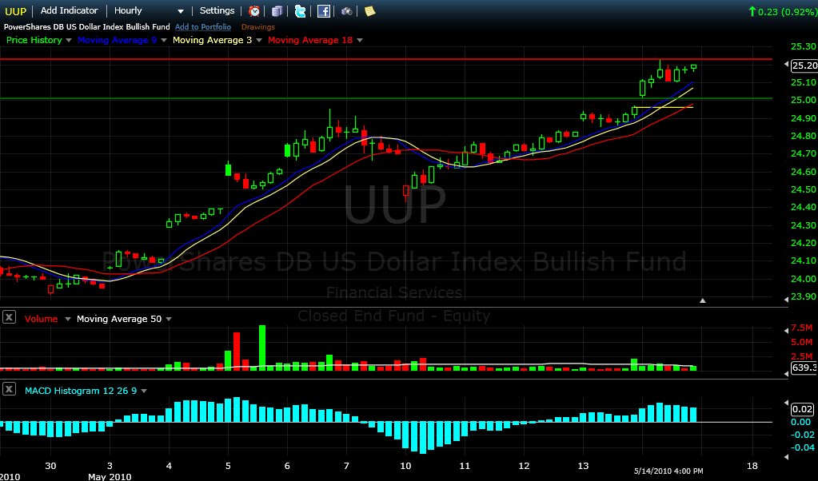Open the database export icon

click(277, 11)
